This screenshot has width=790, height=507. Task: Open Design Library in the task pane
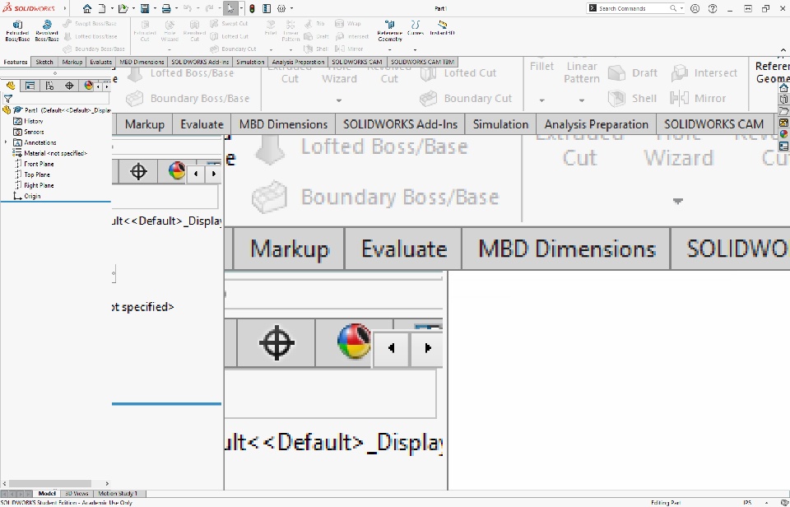point(783,100)
